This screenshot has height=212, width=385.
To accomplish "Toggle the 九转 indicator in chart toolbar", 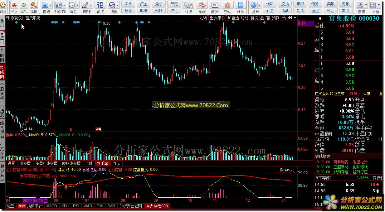I will click(x=203, y=18).
